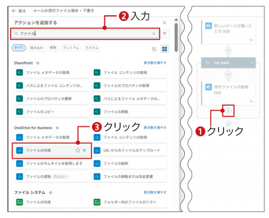
Task: Open the 新しいメールが届いたとき (V3) trigger card
Action: 228,32
